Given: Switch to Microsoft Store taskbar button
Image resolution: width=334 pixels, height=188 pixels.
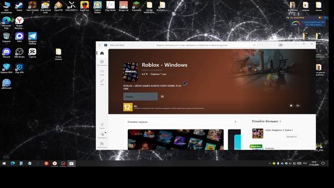Looking at the screenshot, I should [x=71, y=163].
